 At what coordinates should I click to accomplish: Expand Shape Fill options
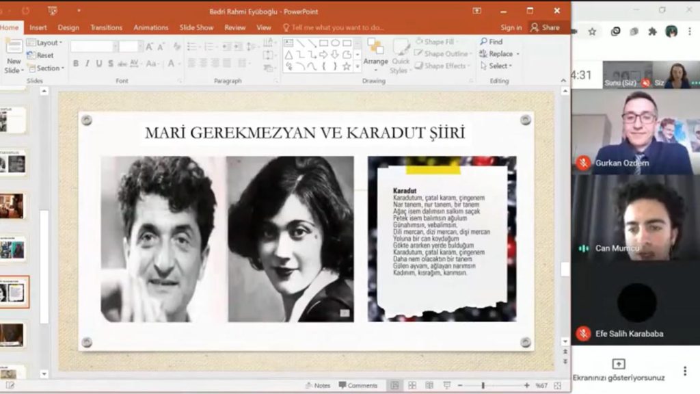click(437, 42)
